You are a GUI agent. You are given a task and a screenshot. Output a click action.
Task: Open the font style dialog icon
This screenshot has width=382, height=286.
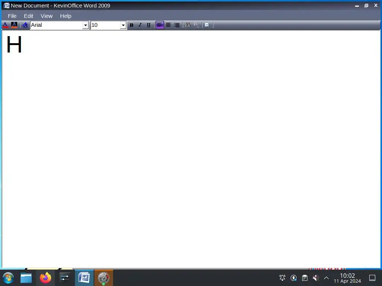tap(25, 25)
